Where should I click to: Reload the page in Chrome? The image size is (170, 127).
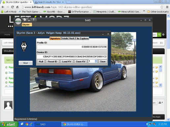(x=13, y=7)
